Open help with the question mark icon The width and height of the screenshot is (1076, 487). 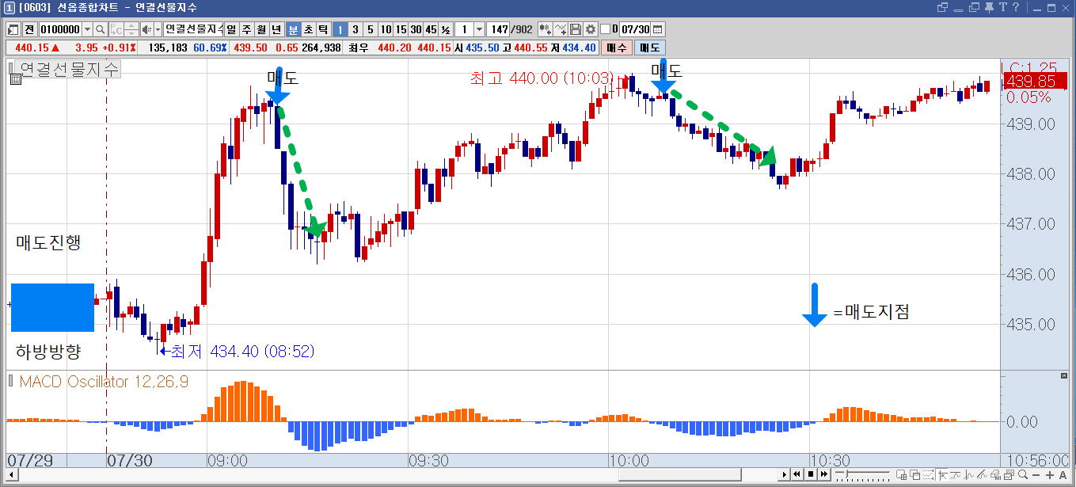click(1015, 7)
